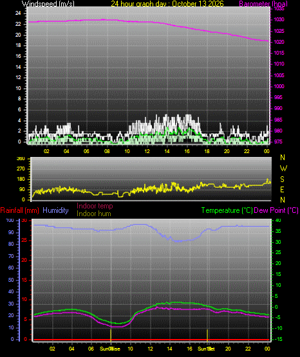Click the 1000 barometer scale value
The width and height of the screenshot is (300, 357).
click(279, 86)
